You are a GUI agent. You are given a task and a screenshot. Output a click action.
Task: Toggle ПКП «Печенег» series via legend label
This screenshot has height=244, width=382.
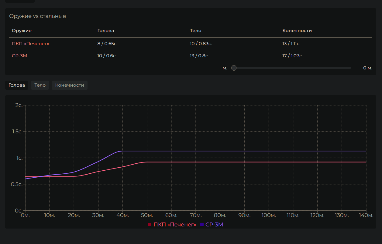click(175, 225)
